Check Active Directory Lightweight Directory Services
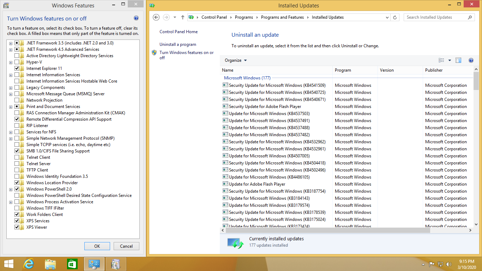 pos(17,56)
